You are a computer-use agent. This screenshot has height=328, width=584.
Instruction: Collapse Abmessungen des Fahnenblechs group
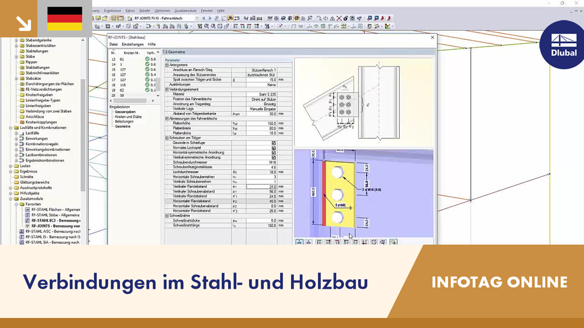[x=167, y=119]
